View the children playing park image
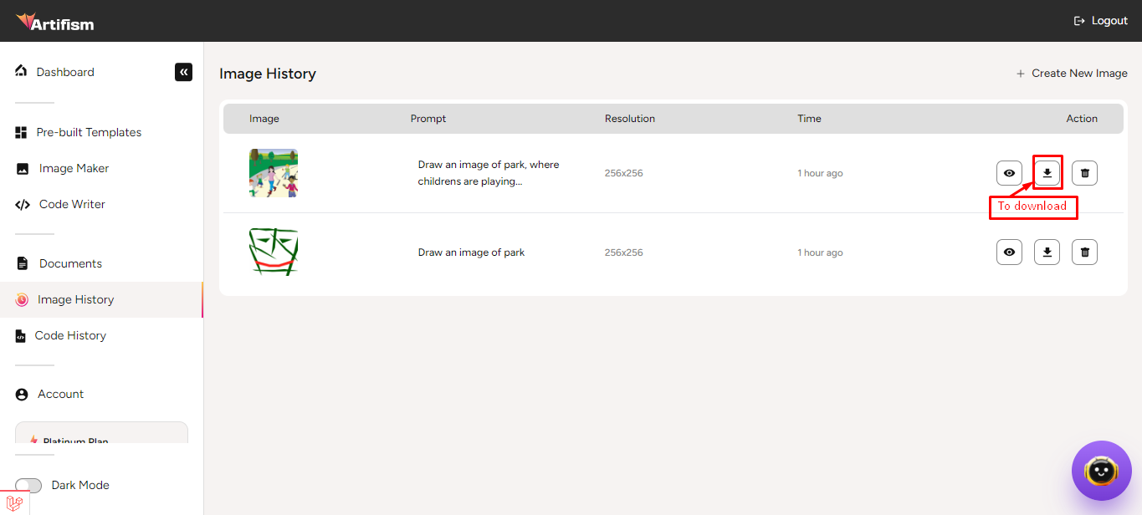This screenshot has height=515, width=1142. click(x=1009, y=173)
